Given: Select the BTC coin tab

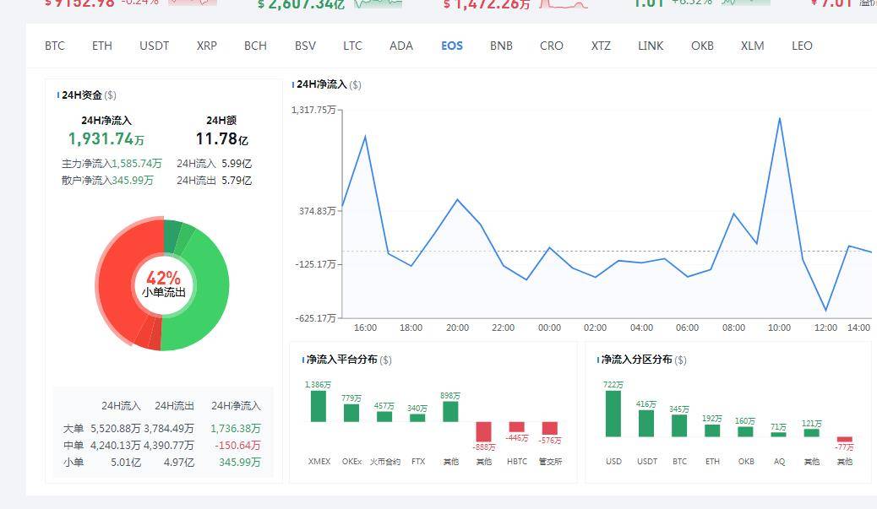Looking at the screenshot, I should pyautogui.click(x=55, y=46).
